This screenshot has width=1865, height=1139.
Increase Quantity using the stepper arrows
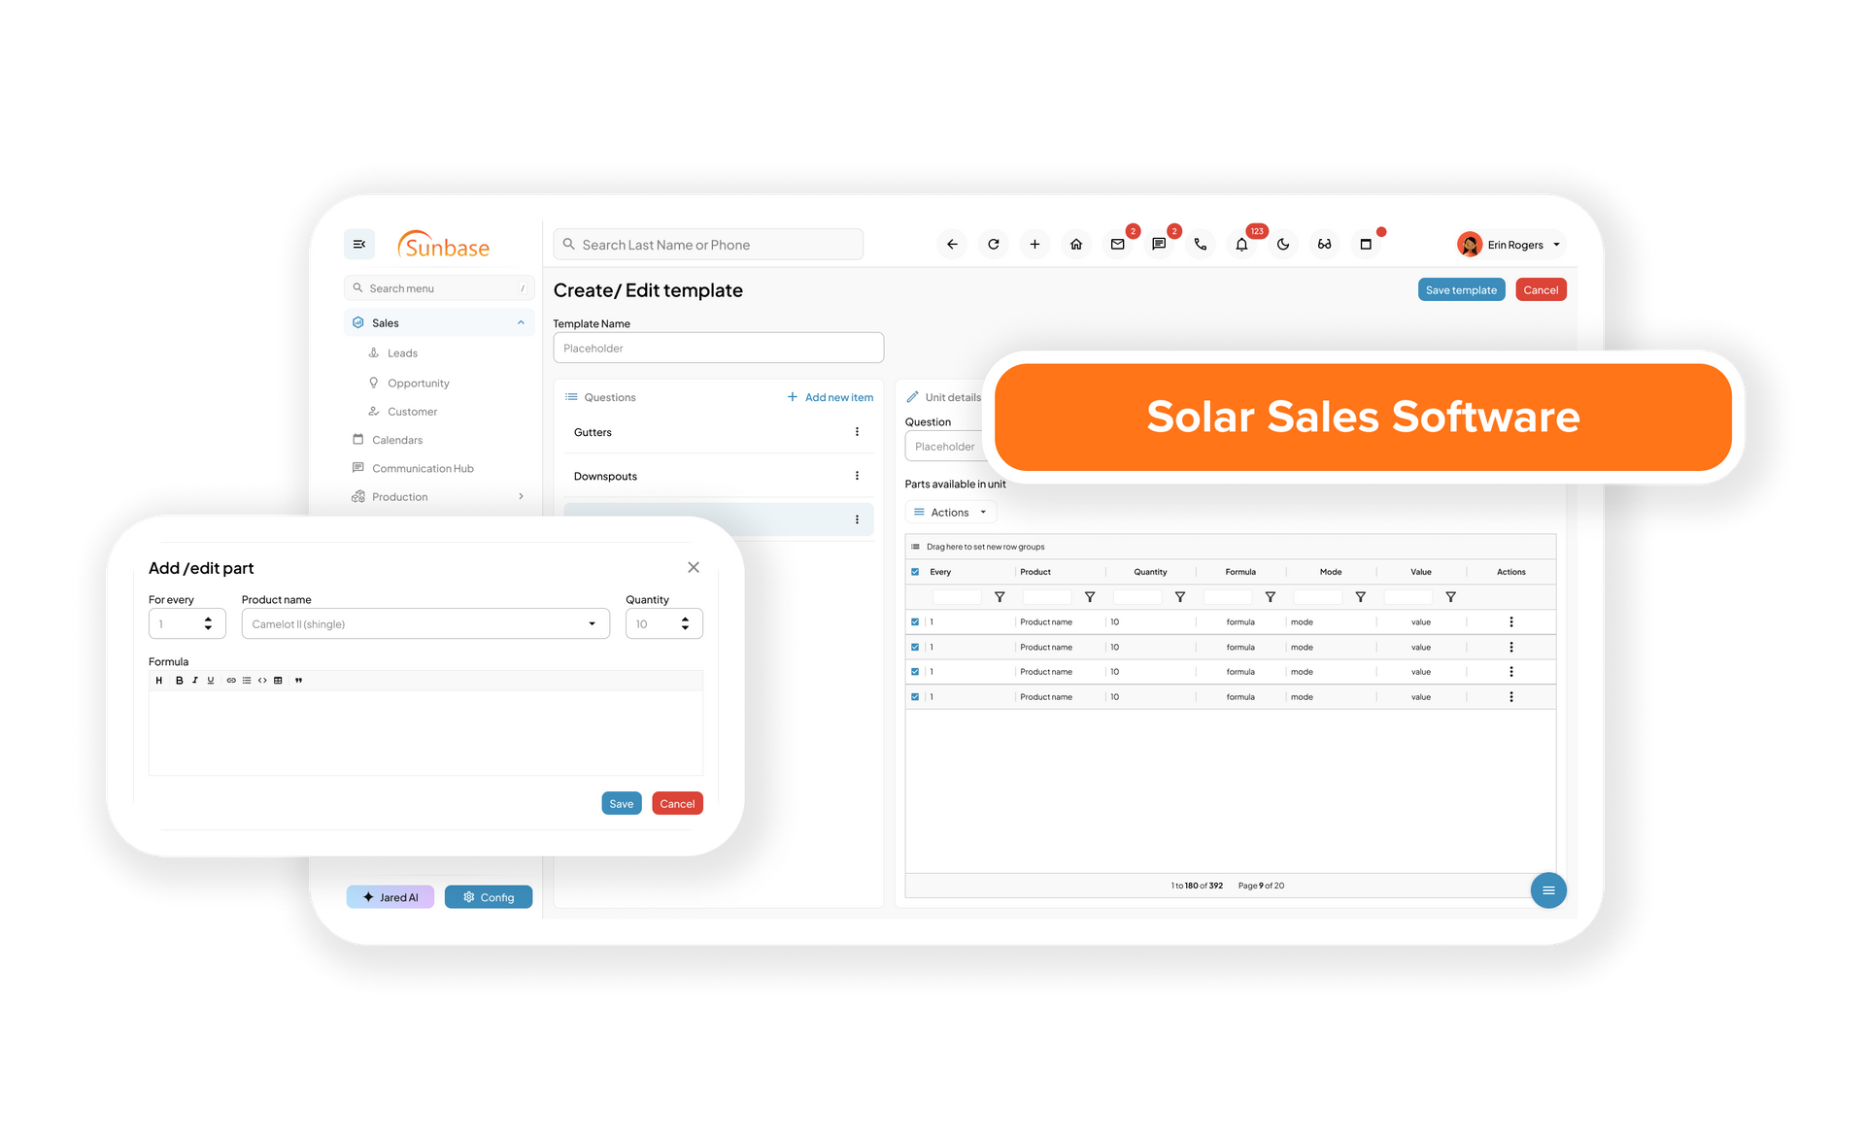coord(686,619)
